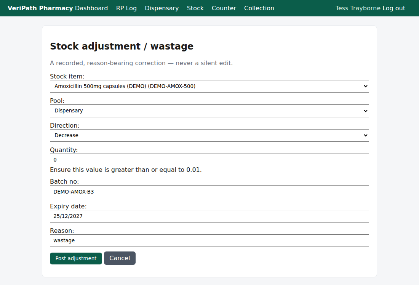
Task: Click the 'Batch no:' label
Action: [64, 181]
